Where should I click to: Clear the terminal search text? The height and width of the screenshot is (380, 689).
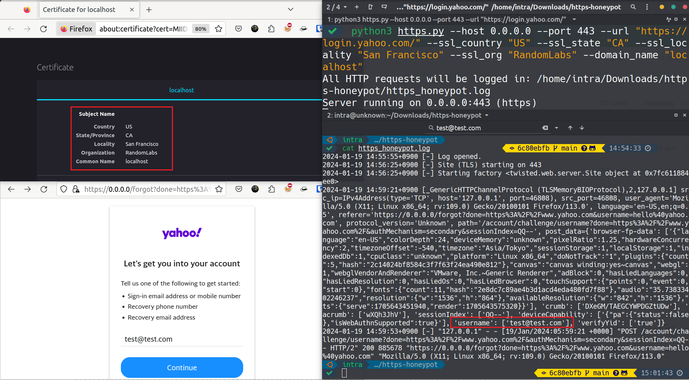coord(545,128)
